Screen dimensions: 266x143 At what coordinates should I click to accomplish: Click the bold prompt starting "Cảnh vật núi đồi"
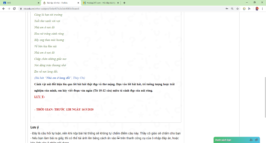pyautogui.click(x=104, y=87)
